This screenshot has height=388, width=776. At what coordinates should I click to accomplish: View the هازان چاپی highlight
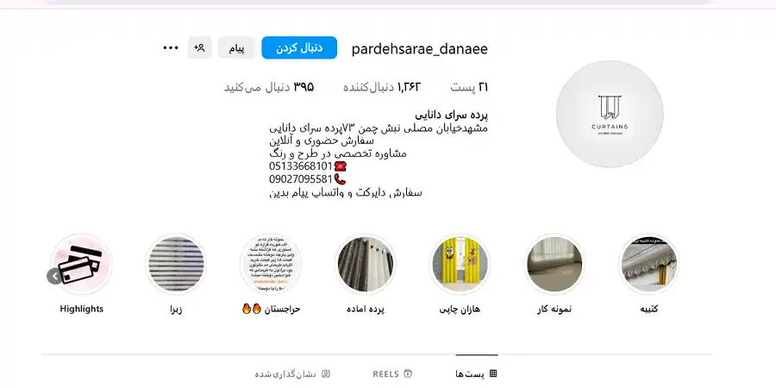point(460,264)
